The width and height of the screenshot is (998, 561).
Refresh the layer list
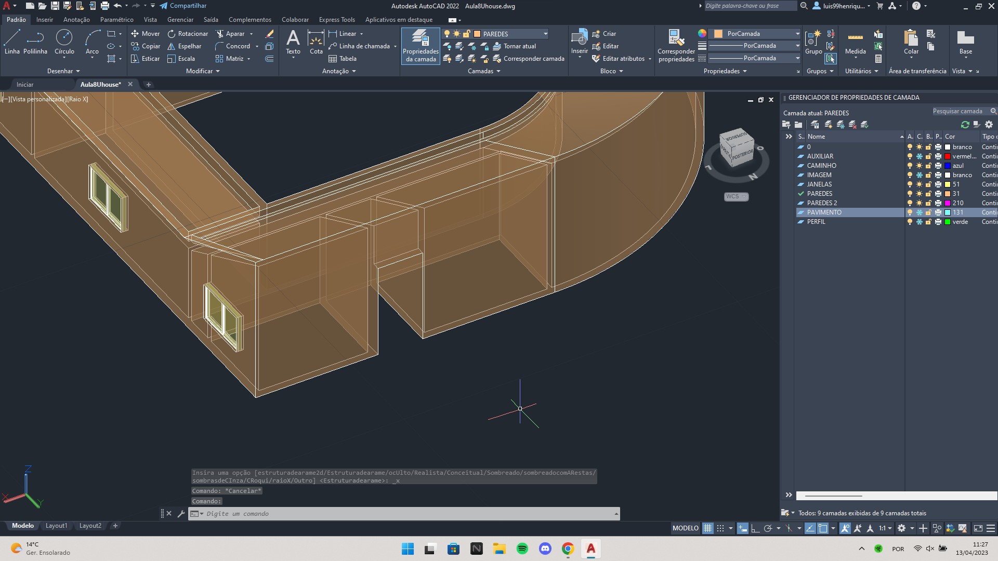coord(965,125)
